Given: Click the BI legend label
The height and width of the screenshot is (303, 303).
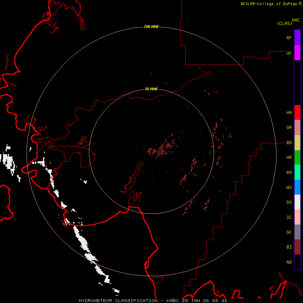Looking at the screenshot, I should pyautogui.click(x=289, y=247).
